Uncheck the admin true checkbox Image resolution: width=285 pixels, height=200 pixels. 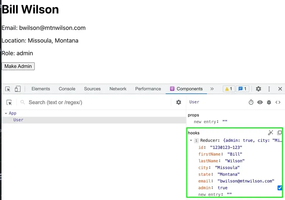coord(280,188)
